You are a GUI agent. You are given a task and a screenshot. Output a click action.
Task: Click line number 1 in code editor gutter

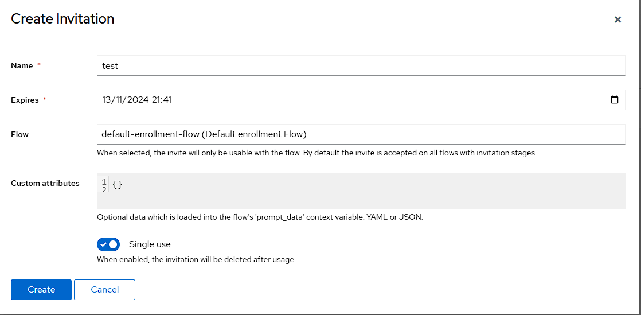coord(104,182)
